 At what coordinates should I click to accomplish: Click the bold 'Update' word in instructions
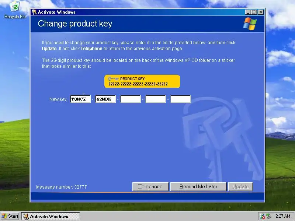point(49,49)
